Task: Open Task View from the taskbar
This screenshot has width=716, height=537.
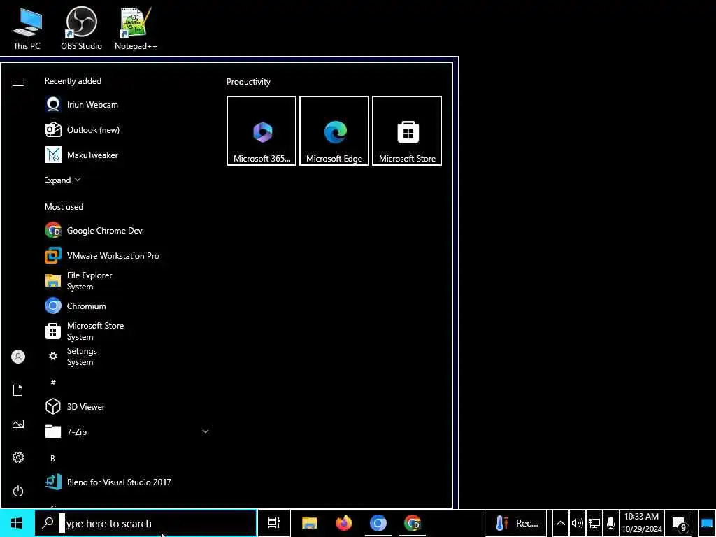Action: click(x=274, y=523)
